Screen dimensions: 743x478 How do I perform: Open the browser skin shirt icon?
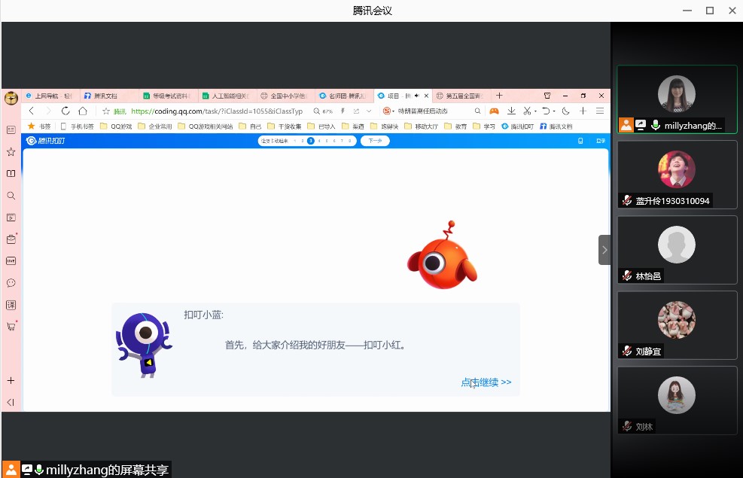coord(547,96)
